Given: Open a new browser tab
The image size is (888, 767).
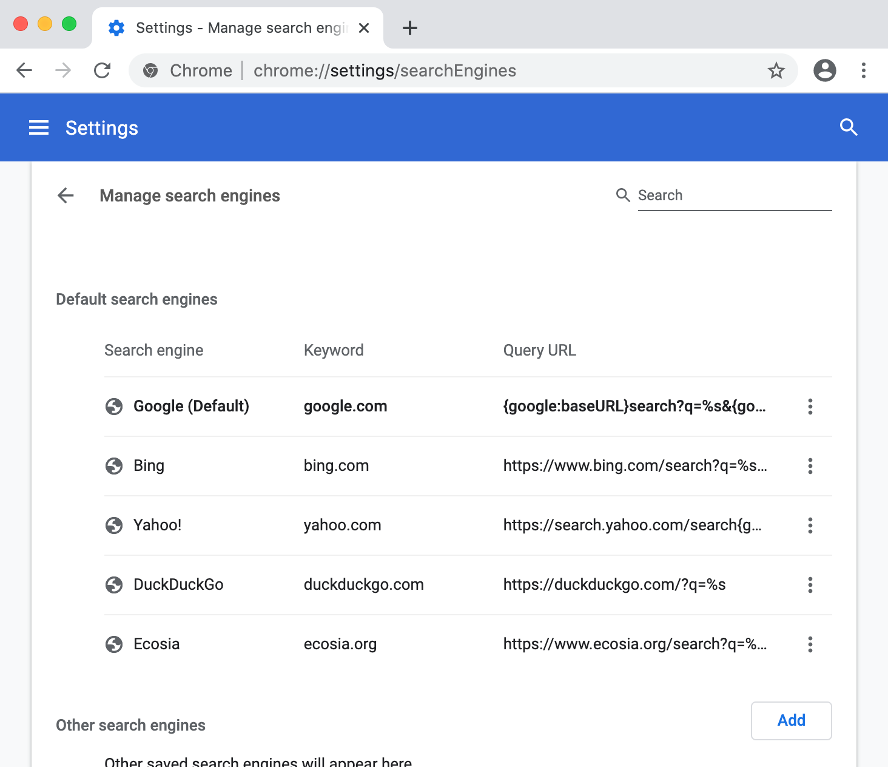Looking at the screenshot, I should 410,27.
